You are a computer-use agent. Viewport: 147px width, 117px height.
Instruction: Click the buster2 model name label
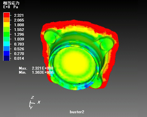(77, 112)
